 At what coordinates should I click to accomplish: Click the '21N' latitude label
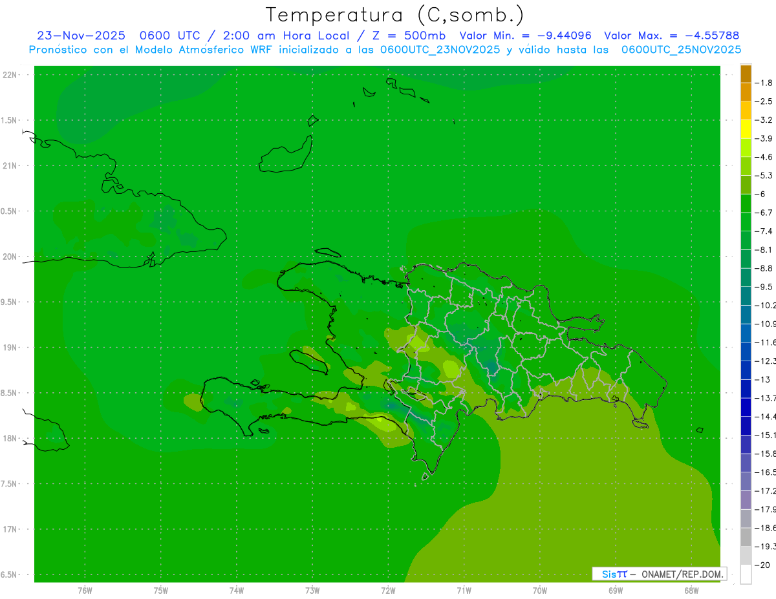pos(11,166)
